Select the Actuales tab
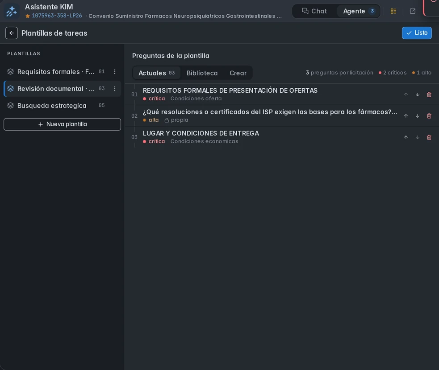Viewport: 439px width, 370px height. pos(156,73)
